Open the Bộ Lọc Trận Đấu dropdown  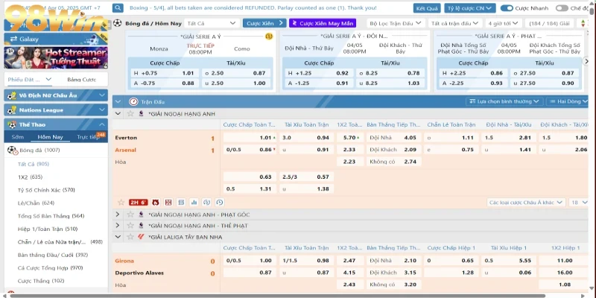point(396,23)
